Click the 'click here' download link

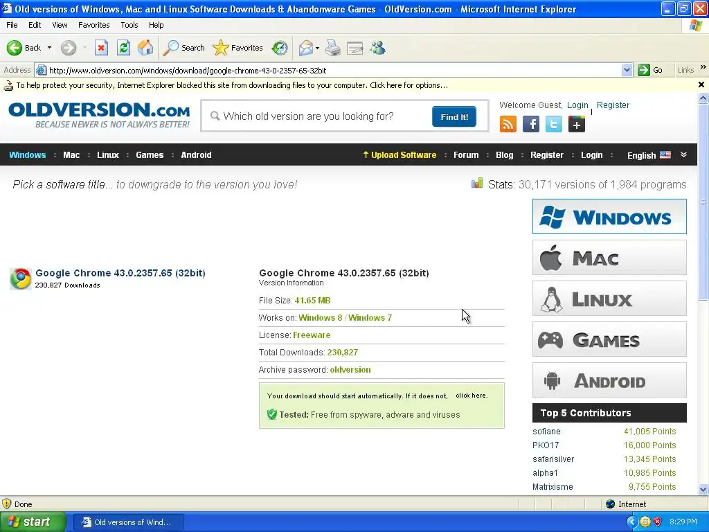click(x=471, y=396)
